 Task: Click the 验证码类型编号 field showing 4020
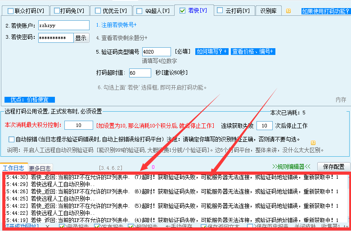pyautogui.click(x=157, y=52)
